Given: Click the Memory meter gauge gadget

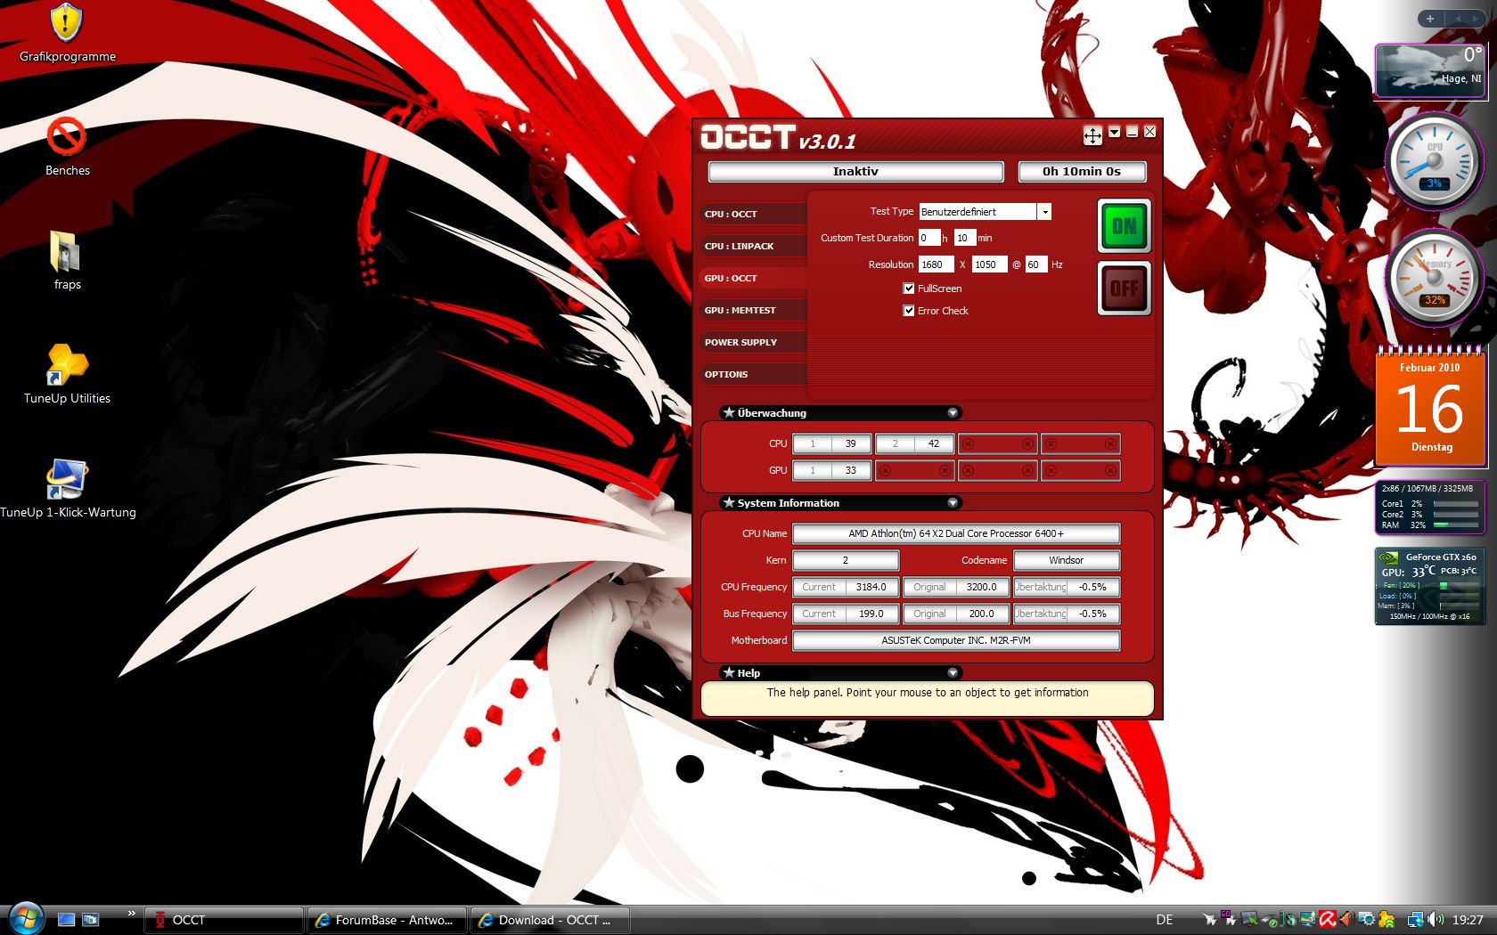Looking at the screenshot, I should tap(1434, 277).
